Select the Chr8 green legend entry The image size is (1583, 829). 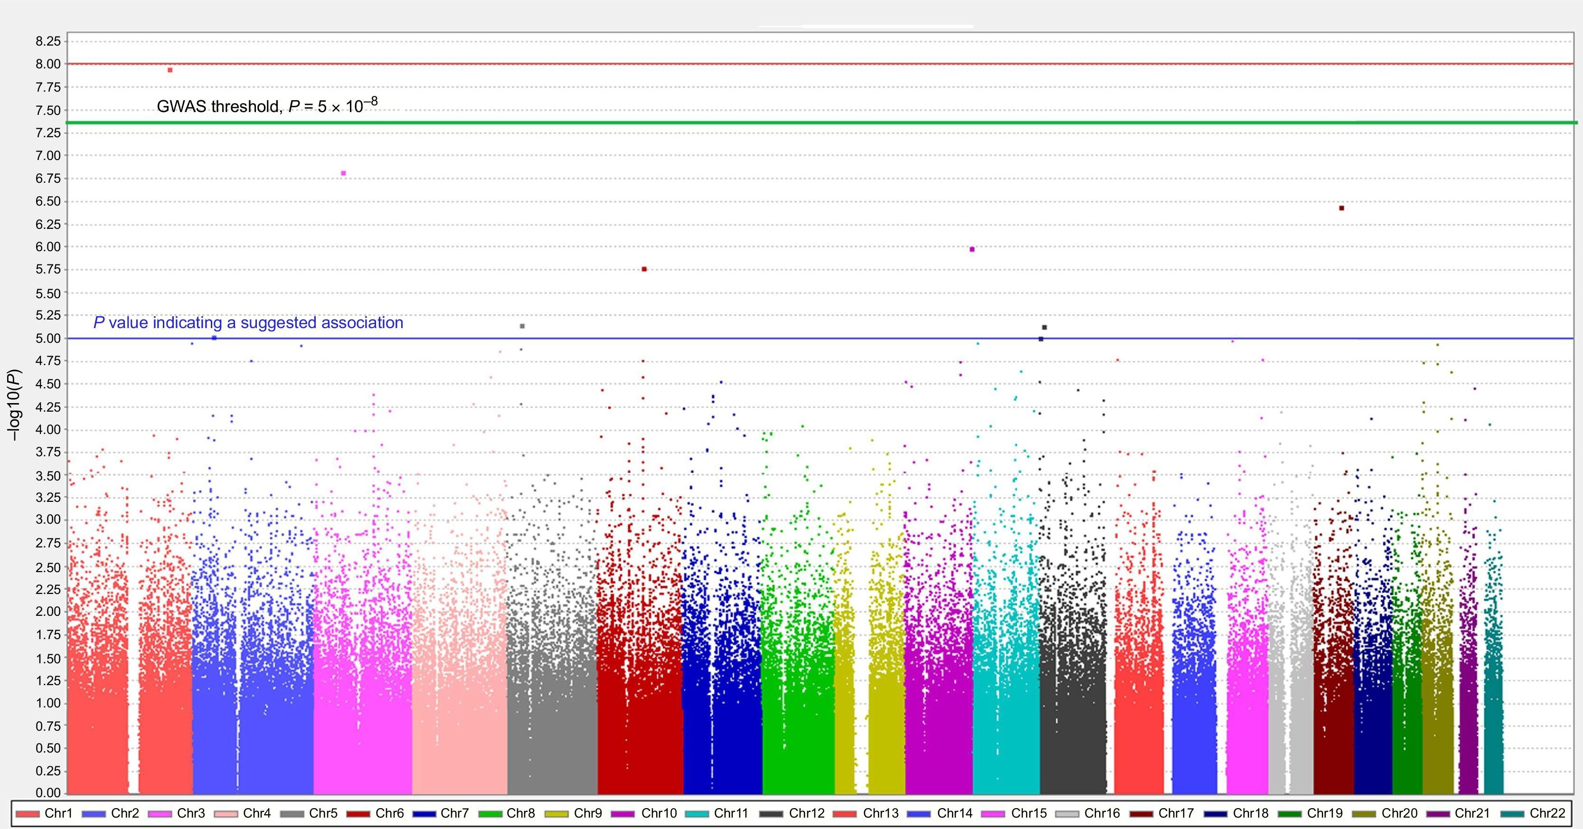[x=506, y=814]
